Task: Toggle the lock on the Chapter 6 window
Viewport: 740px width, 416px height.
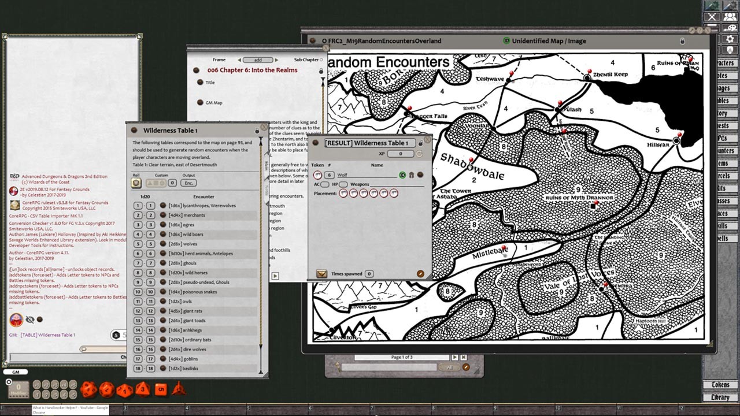Action: 321,69
